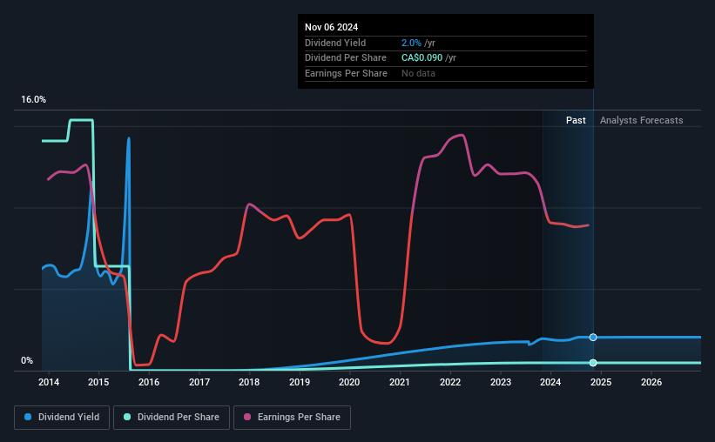Toggle the Earnings Per Share legend button
715x442 pixels.
tap(292, 418)
